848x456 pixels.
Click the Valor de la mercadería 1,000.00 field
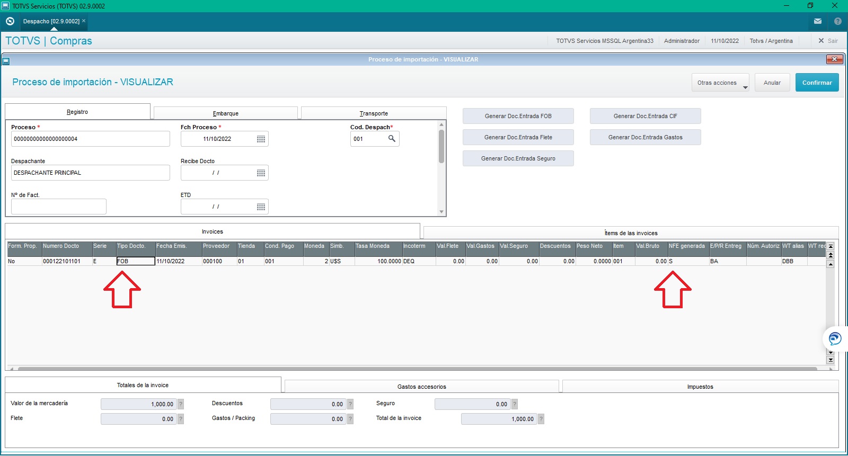138,404
